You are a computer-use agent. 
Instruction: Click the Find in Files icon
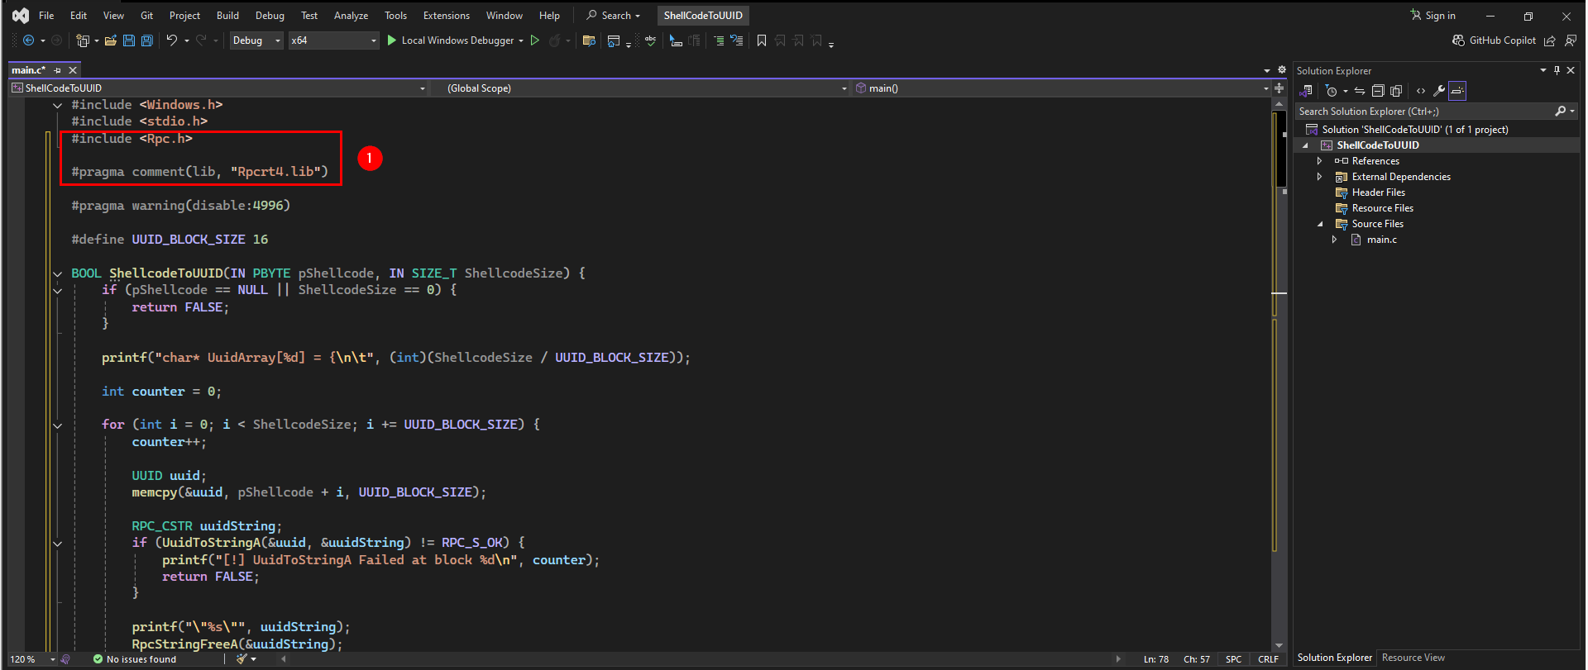(x=589, y=40)
